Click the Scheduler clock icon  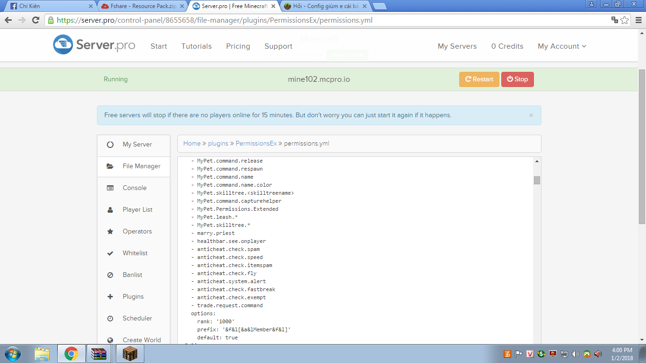110,319
